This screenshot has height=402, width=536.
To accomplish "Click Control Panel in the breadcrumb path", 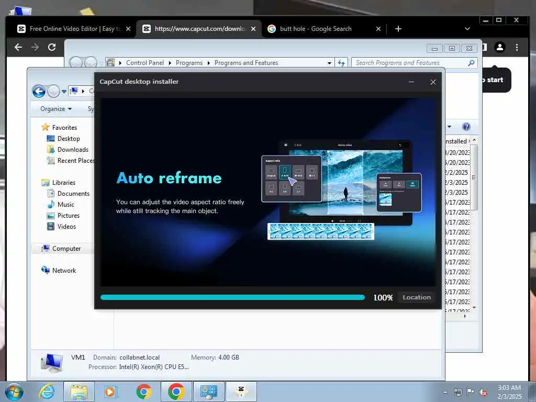I will tap(145, 63).
